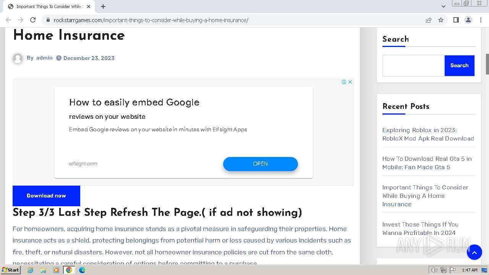Click the Home Insurance article title
The height and width of the screenshot is (275, 489).
click(69, 35)
